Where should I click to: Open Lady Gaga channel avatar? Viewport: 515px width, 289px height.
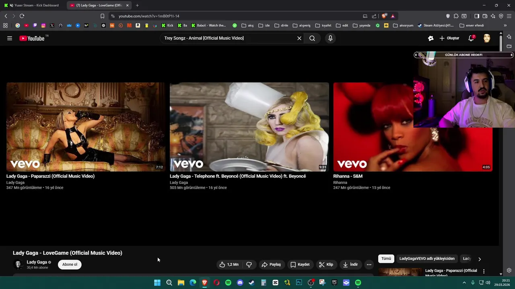coord(18,265)
